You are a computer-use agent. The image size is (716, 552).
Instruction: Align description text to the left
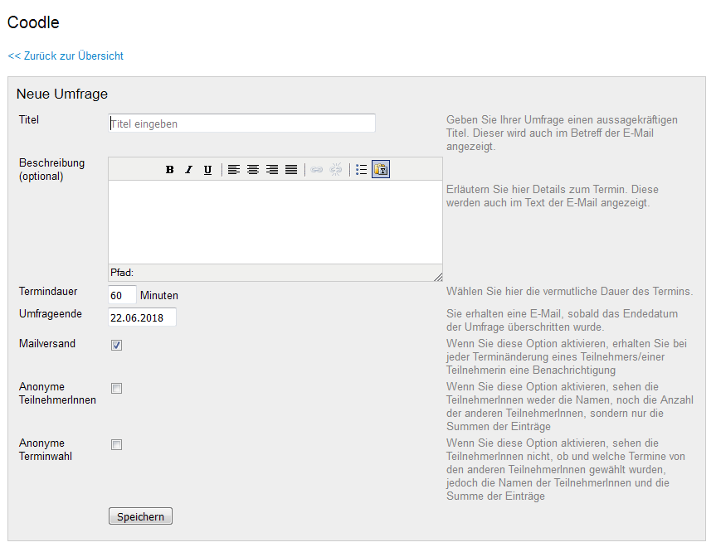click(234, 170)
